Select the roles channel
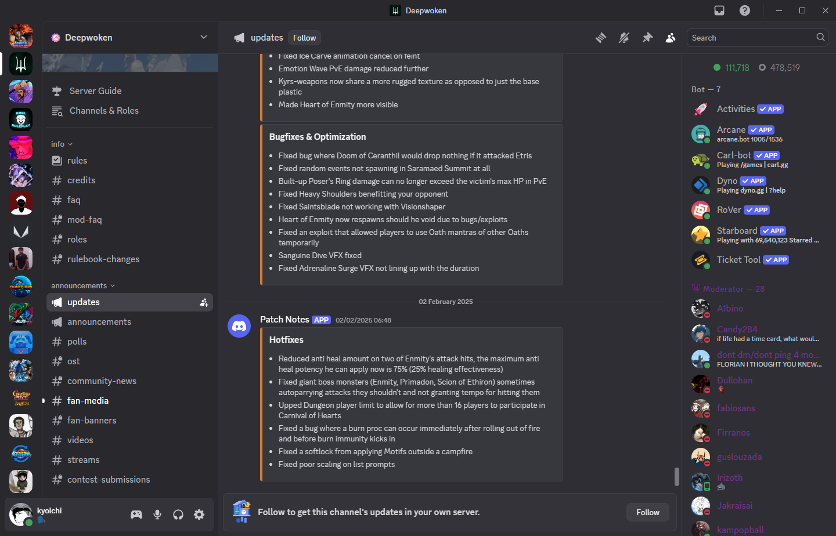 (130, 240)
